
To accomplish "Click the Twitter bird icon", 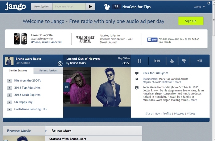I will coord(137,79).
